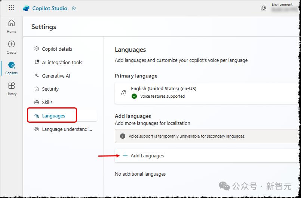Viewport: 301px width, 198px height.
Task: Click the verified shield badge icon
Action: pyautogui.click(x=74, y=8)
